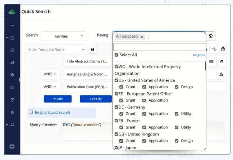This screenshot has height=160, width=233.
Task: Uncheck US - United States of America
Action: tap(116, 80)
